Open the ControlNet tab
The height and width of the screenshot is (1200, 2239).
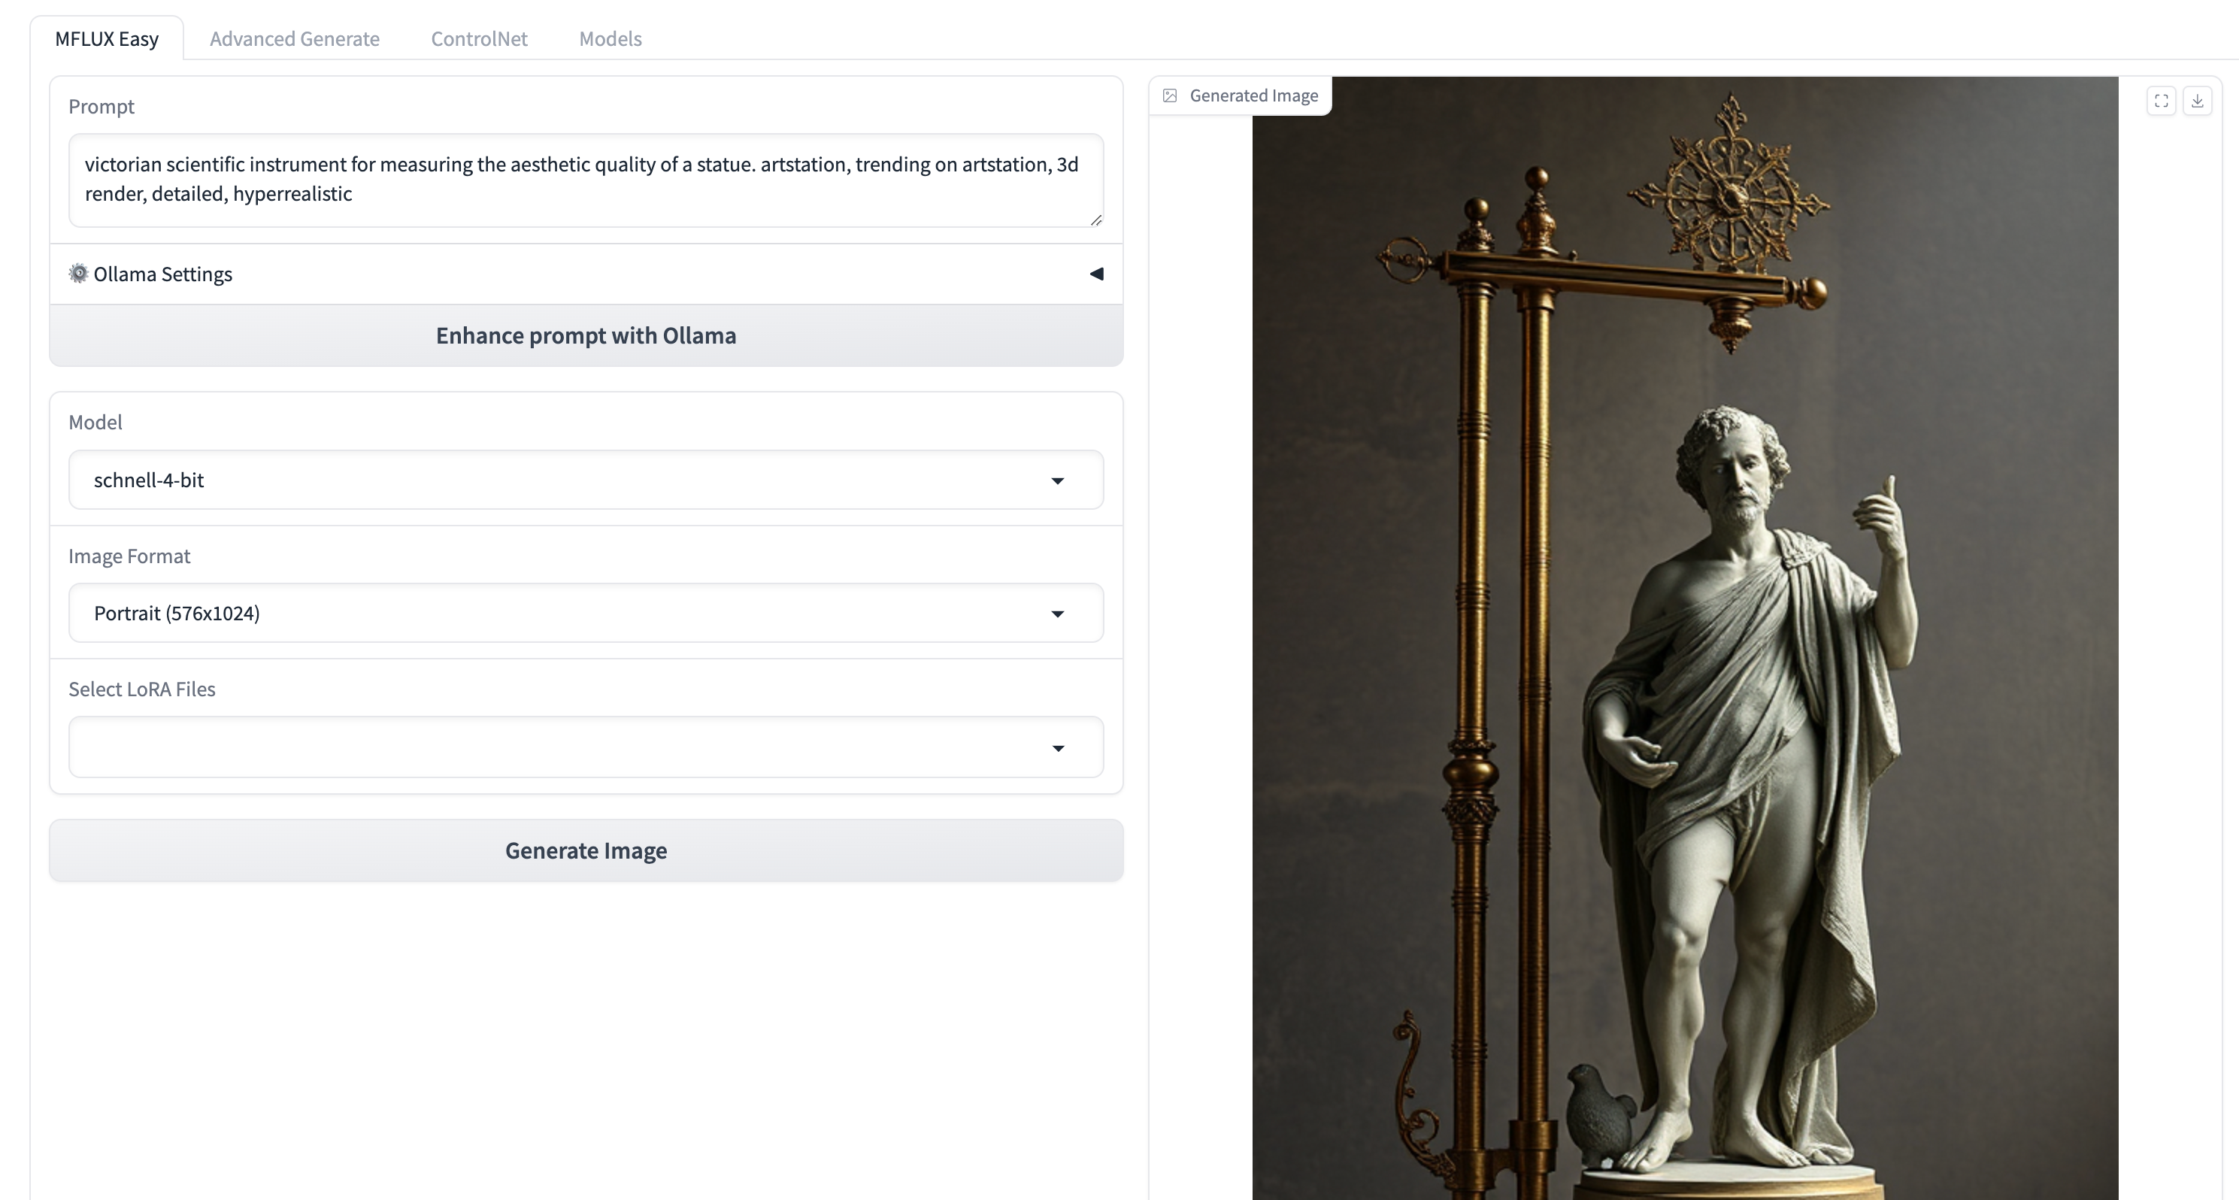pyautogui.click(x=479, y=38)
